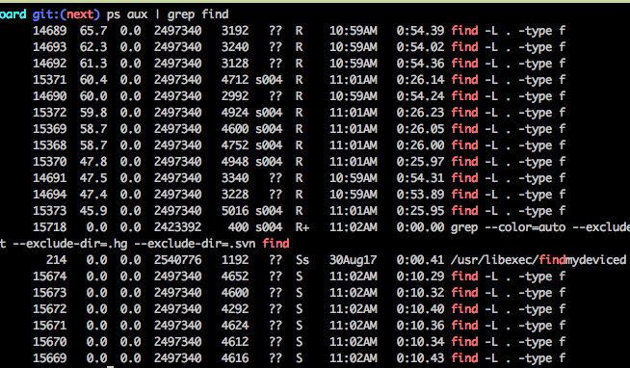The height and width of the screenshot is (368, 630).
Task: Select PID 15673 in the process list
Action: pyautogui.click(x=49, y=293)
